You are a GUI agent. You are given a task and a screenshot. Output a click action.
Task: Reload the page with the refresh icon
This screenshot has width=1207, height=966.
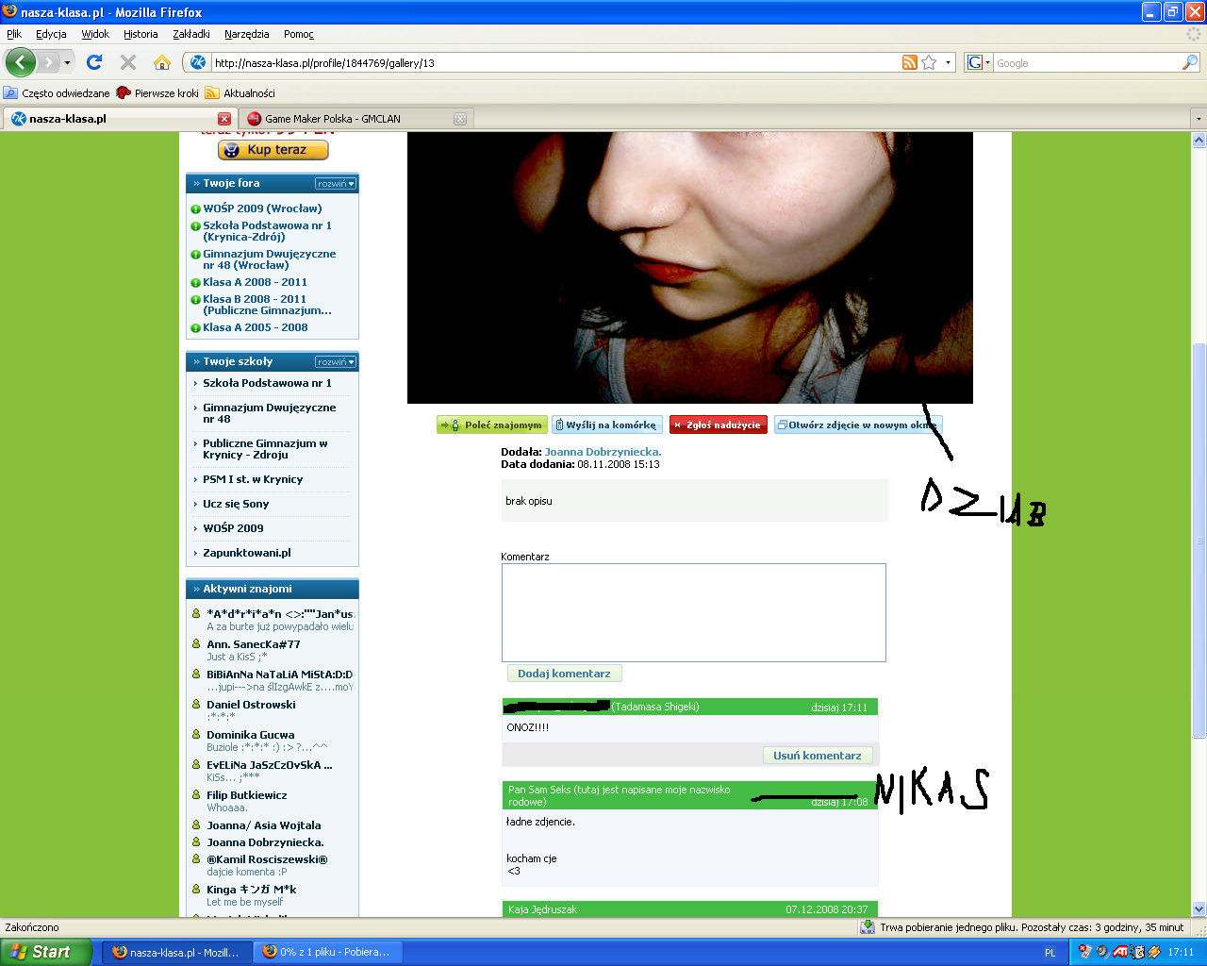pyautogui.click(x=94, y=62)
